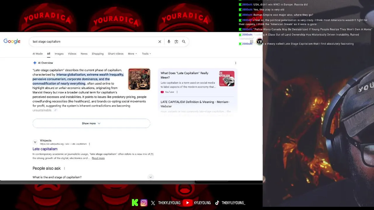
Task: Expand AI Overview with Show more
Action: point(91,123)
